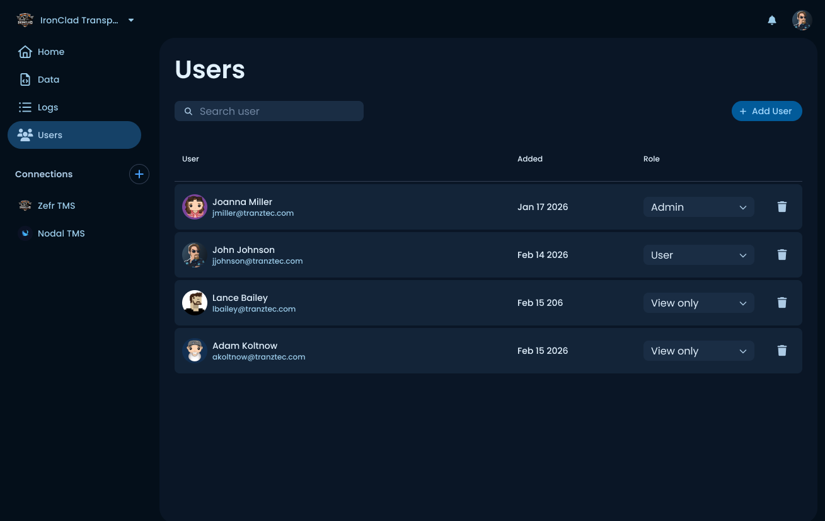Image resolution: width=825 pixels, height=521 pixels.
Task: Focus the Search user input field
Action: (x=269, y=111)
